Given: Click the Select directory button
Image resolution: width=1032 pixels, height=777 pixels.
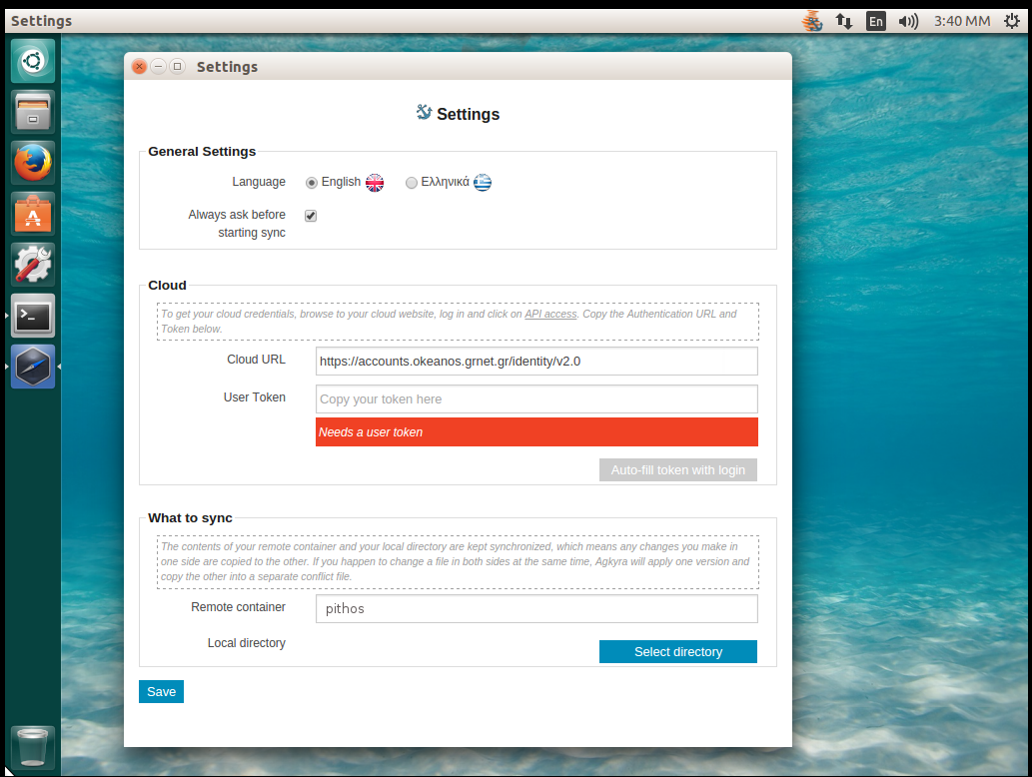Looking at the screenshot, I should 677,651.
